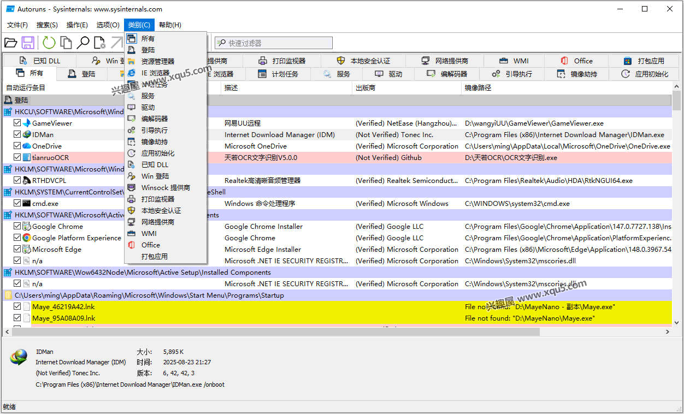
Task: Select the "(Not Verified) Github" publisher cell
Action: (388, 158)
